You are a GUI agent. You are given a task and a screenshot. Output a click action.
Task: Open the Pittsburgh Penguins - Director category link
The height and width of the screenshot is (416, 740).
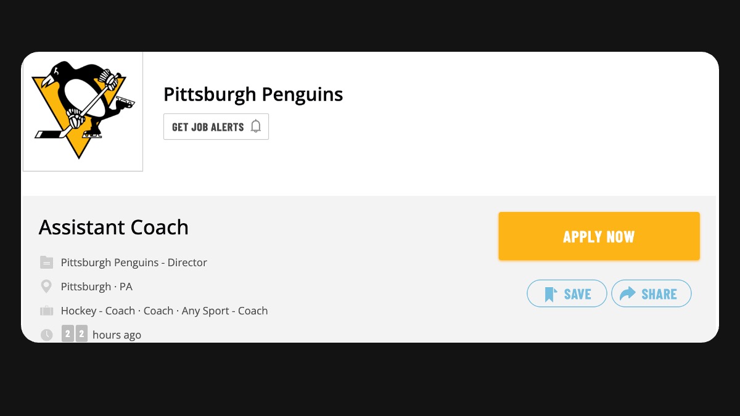[134, 262]
